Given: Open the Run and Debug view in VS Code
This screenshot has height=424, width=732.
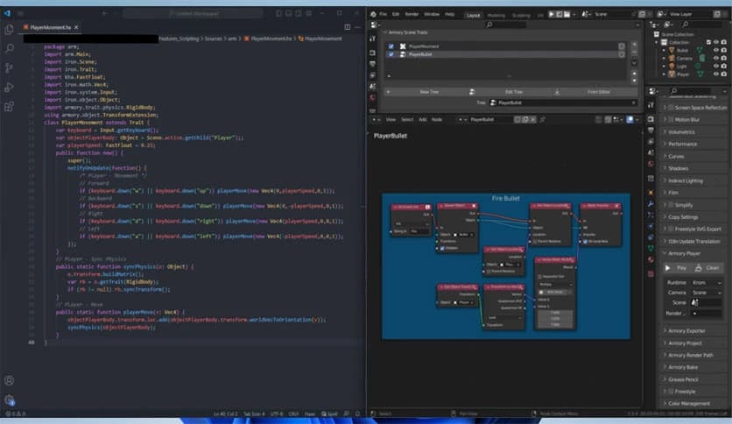Looking at the screenshot, I should 9,88.
